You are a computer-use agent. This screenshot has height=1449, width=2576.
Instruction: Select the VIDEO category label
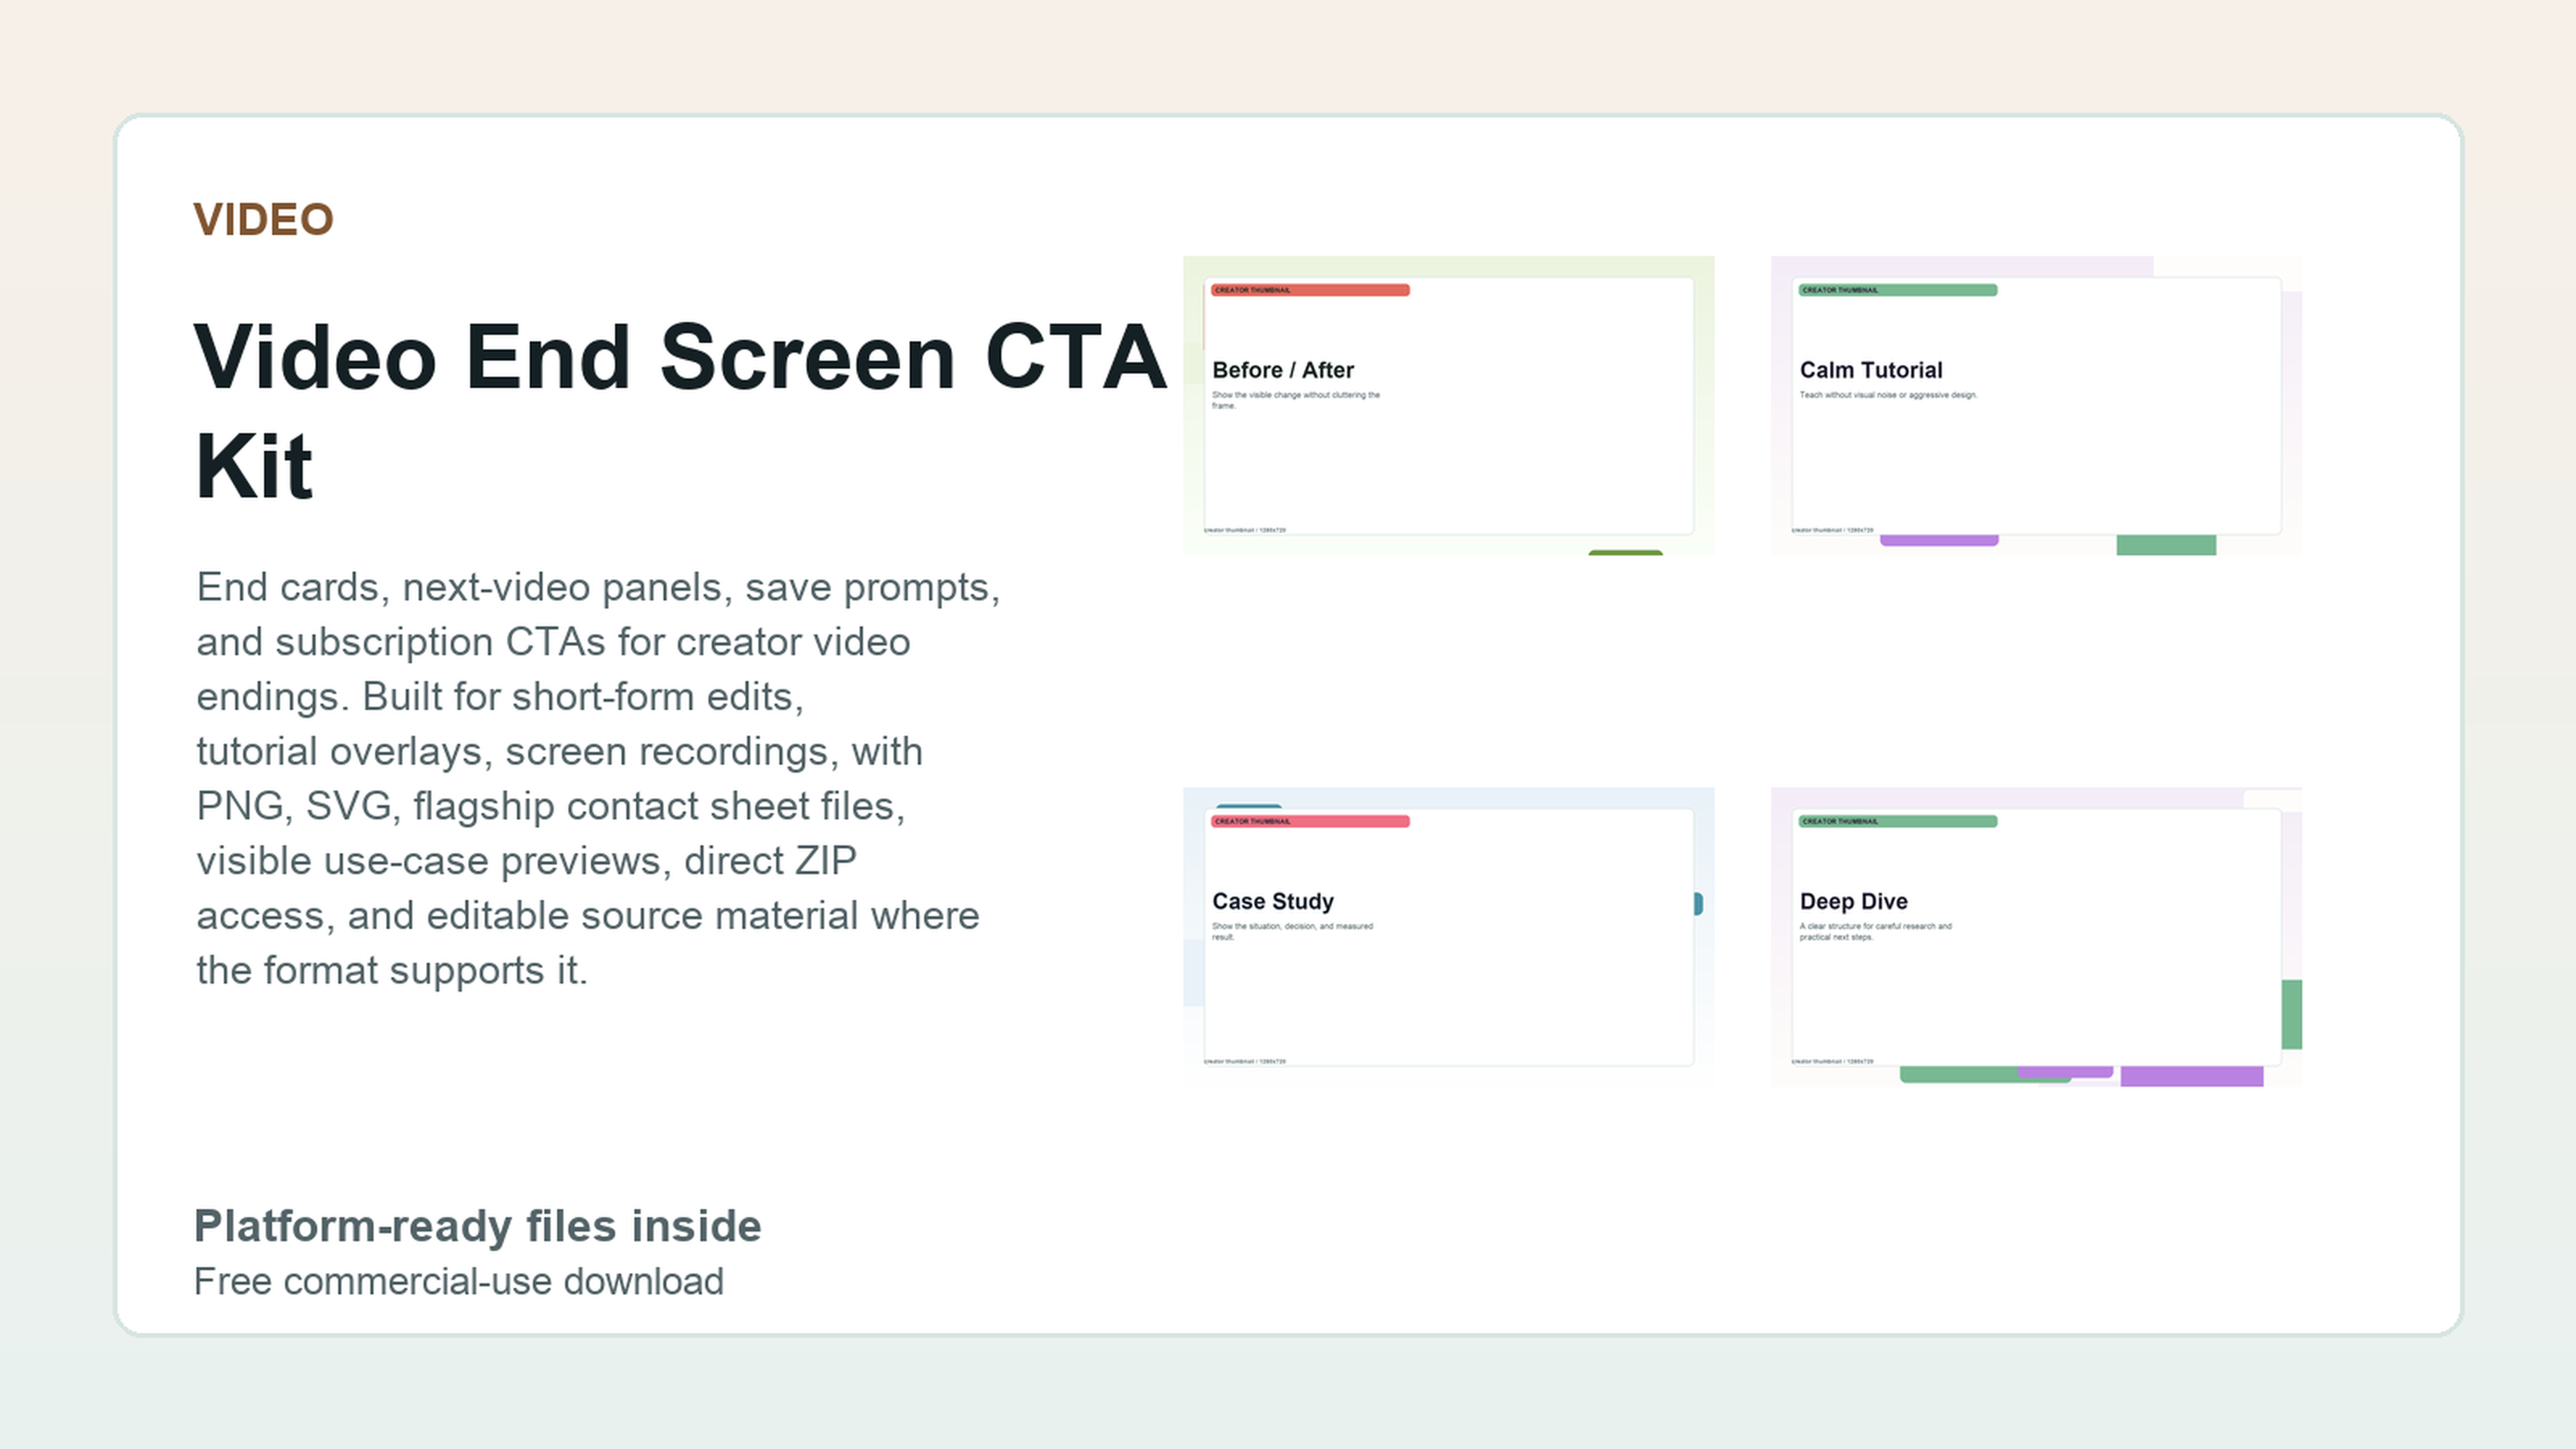click(x=263, y=220)
